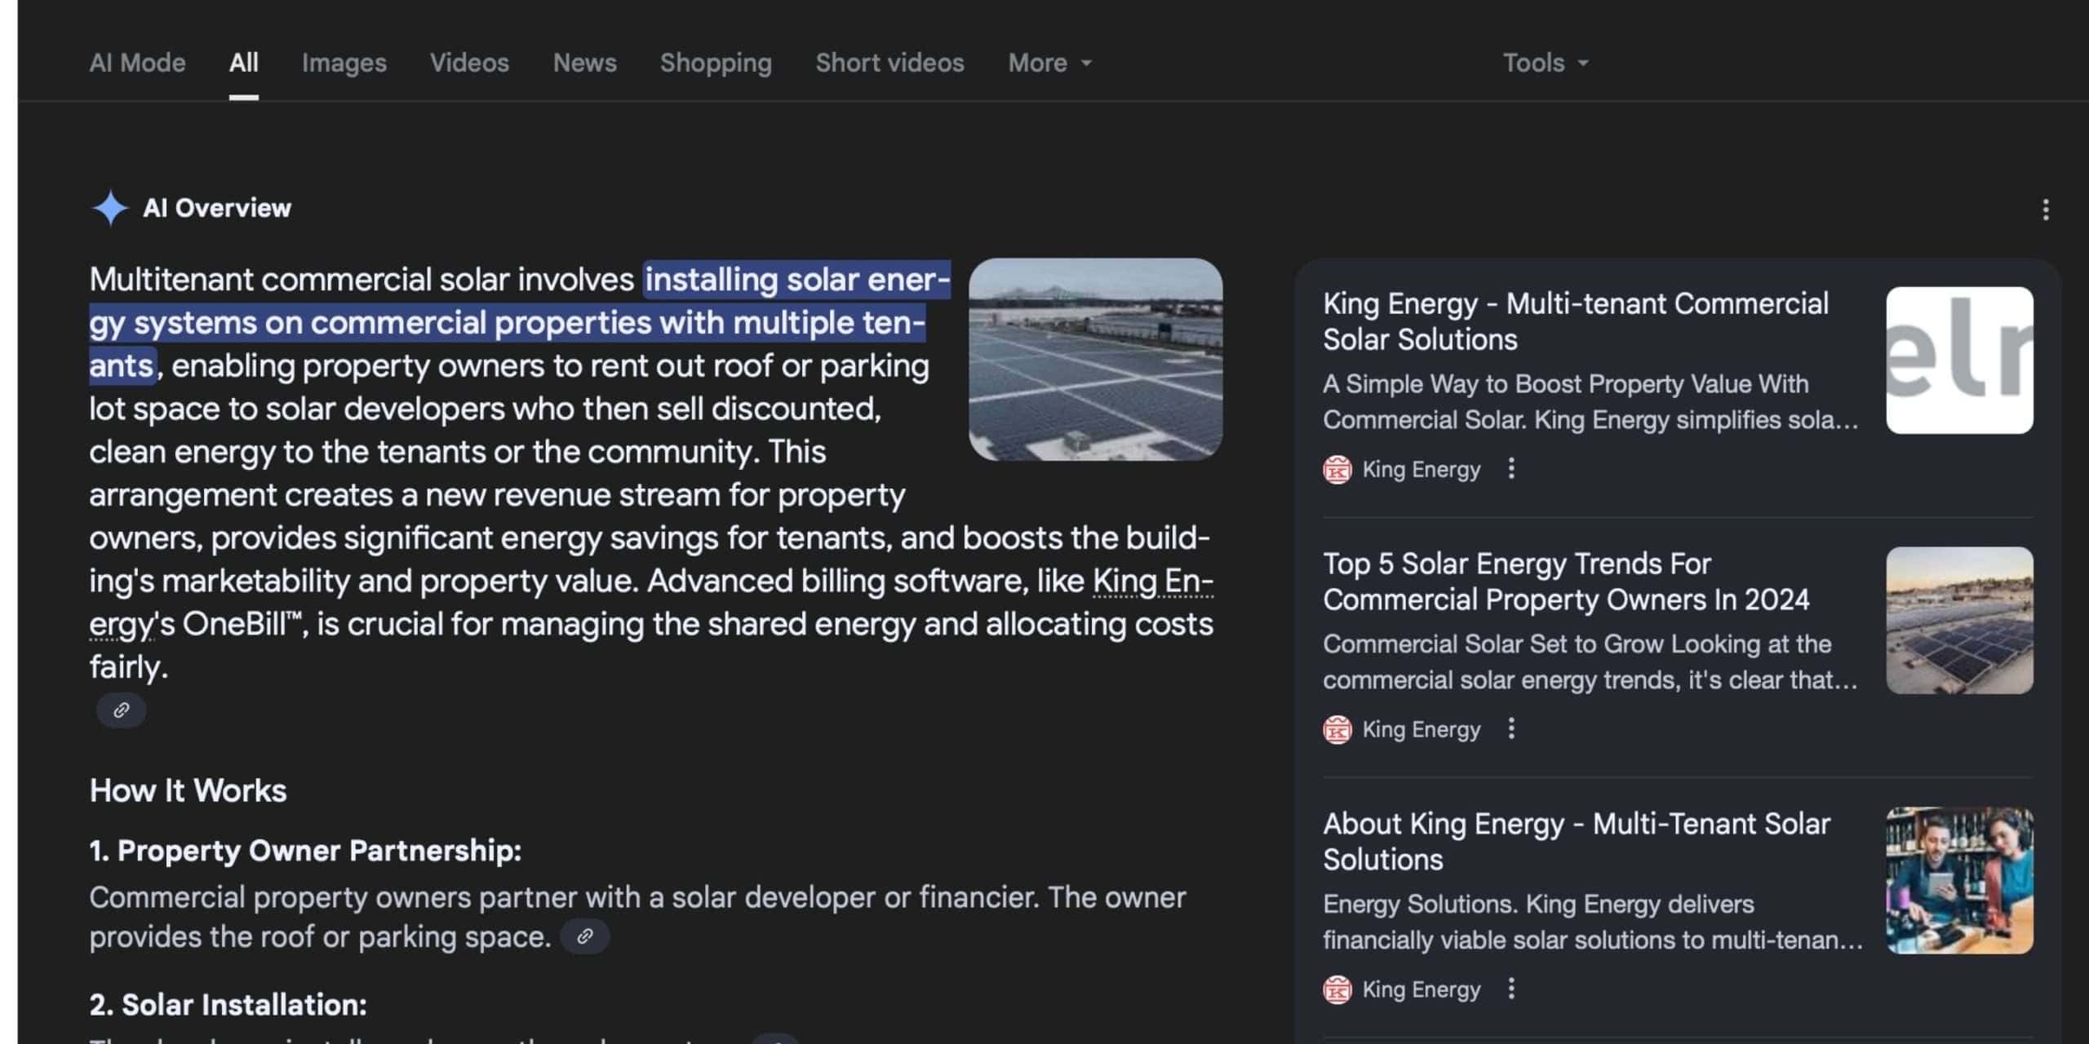The width and height of the screenshot is (2089, 1044).
Task: Go to the News tab
Action: [x=584, y=63]
